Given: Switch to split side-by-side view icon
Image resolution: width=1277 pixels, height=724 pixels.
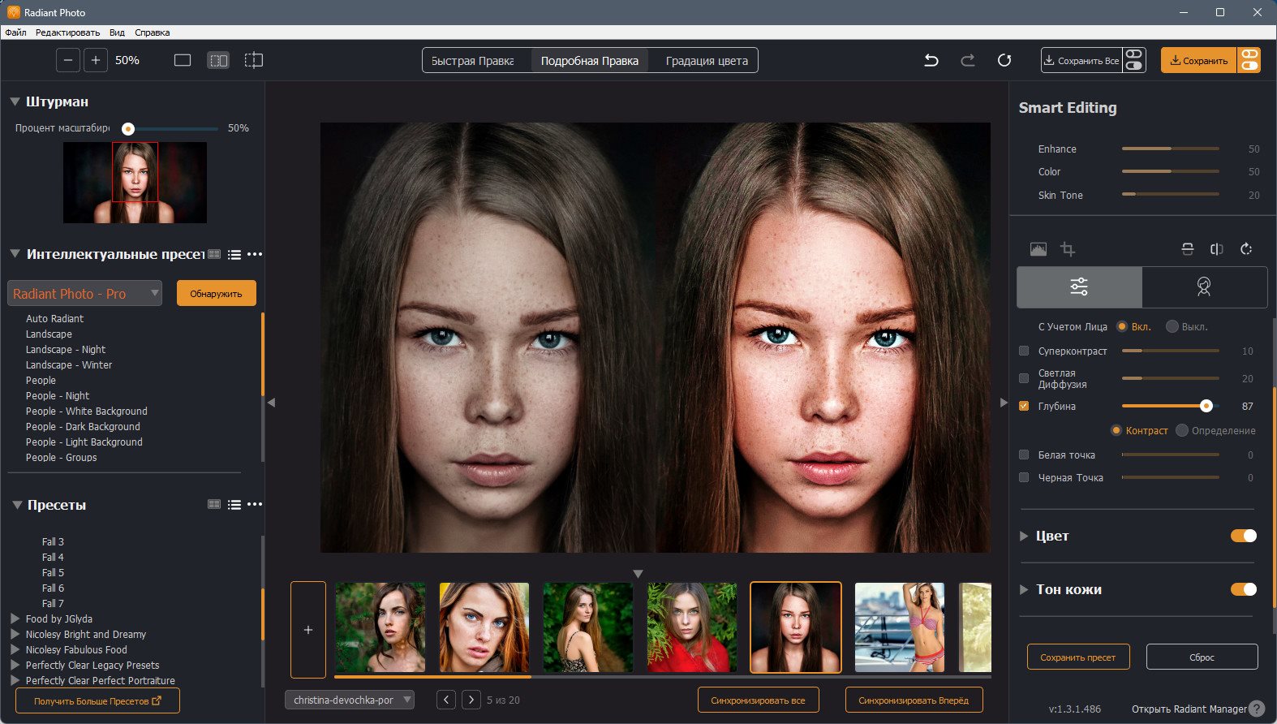Looking at the screenshot, I should tap(218, 60).
